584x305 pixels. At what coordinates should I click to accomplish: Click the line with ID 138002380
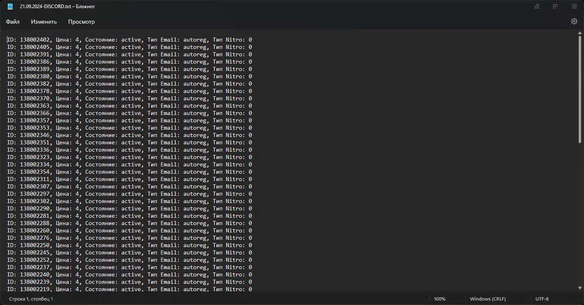[x=129, y=76]
